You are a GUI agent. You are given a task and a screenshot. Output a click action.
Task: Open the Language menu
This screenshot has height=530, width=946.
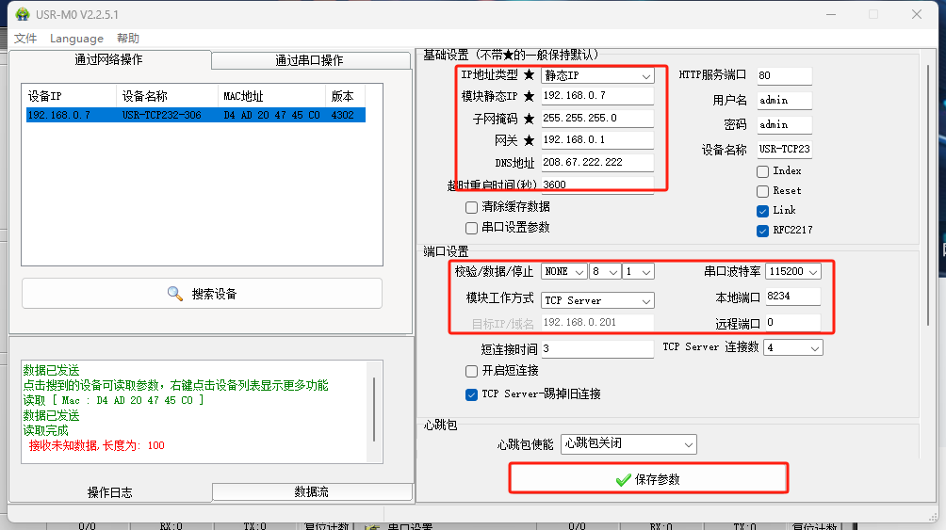76,39
